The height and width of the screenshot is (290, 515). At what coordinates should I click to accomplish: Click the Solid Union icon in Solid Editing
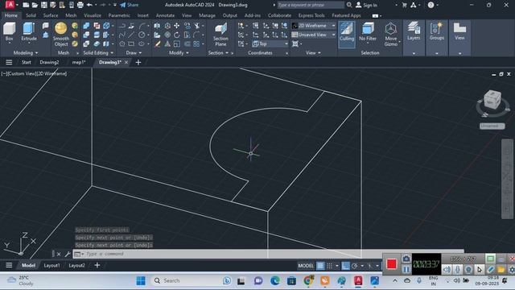point(86,26)
